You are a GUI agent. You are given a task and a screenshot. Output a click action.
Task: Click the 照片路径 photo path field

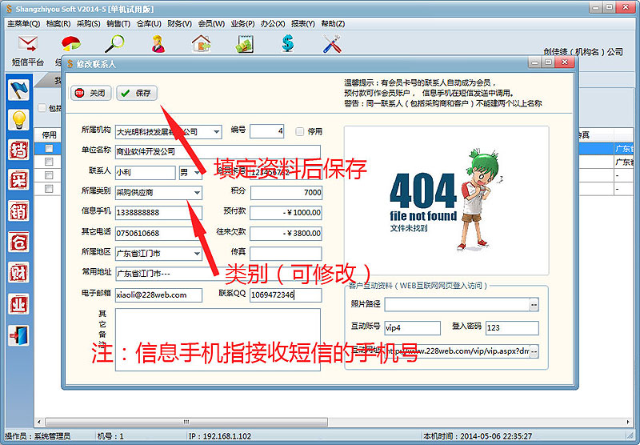pos(457,305)
